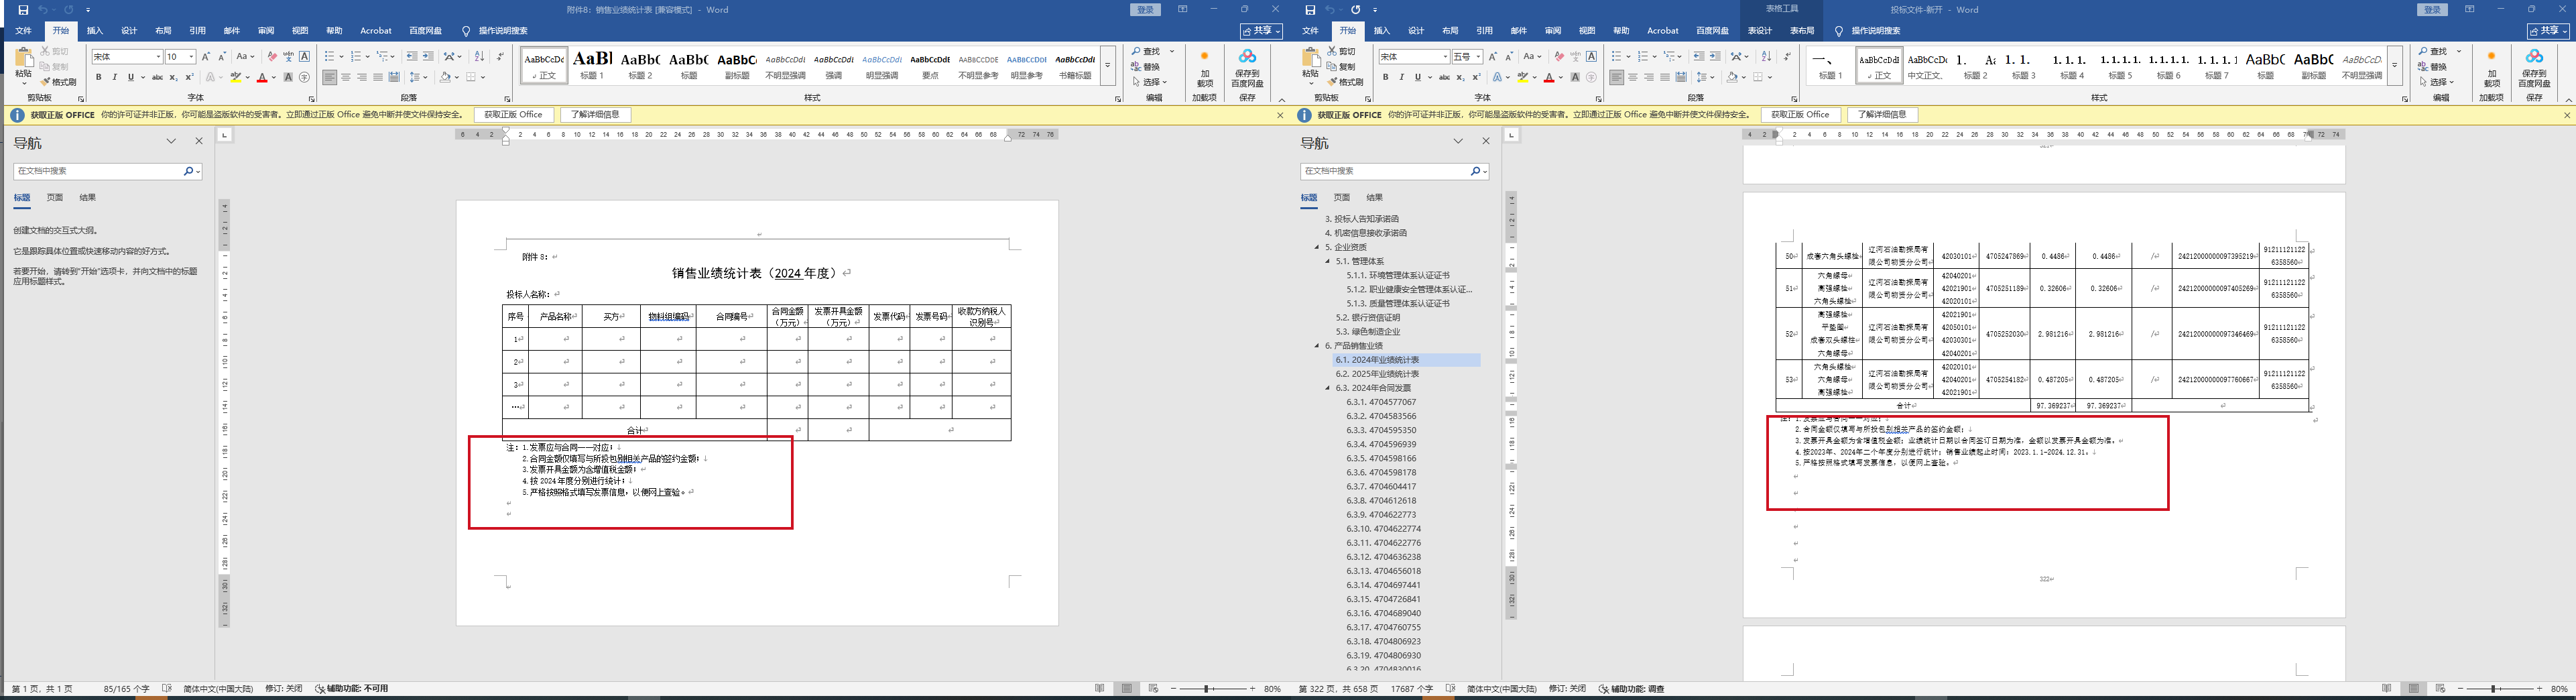Collapse the 5. 企业资质 heading in navigation
This screenshot has width=2576, height=700.
(1317, 247)
